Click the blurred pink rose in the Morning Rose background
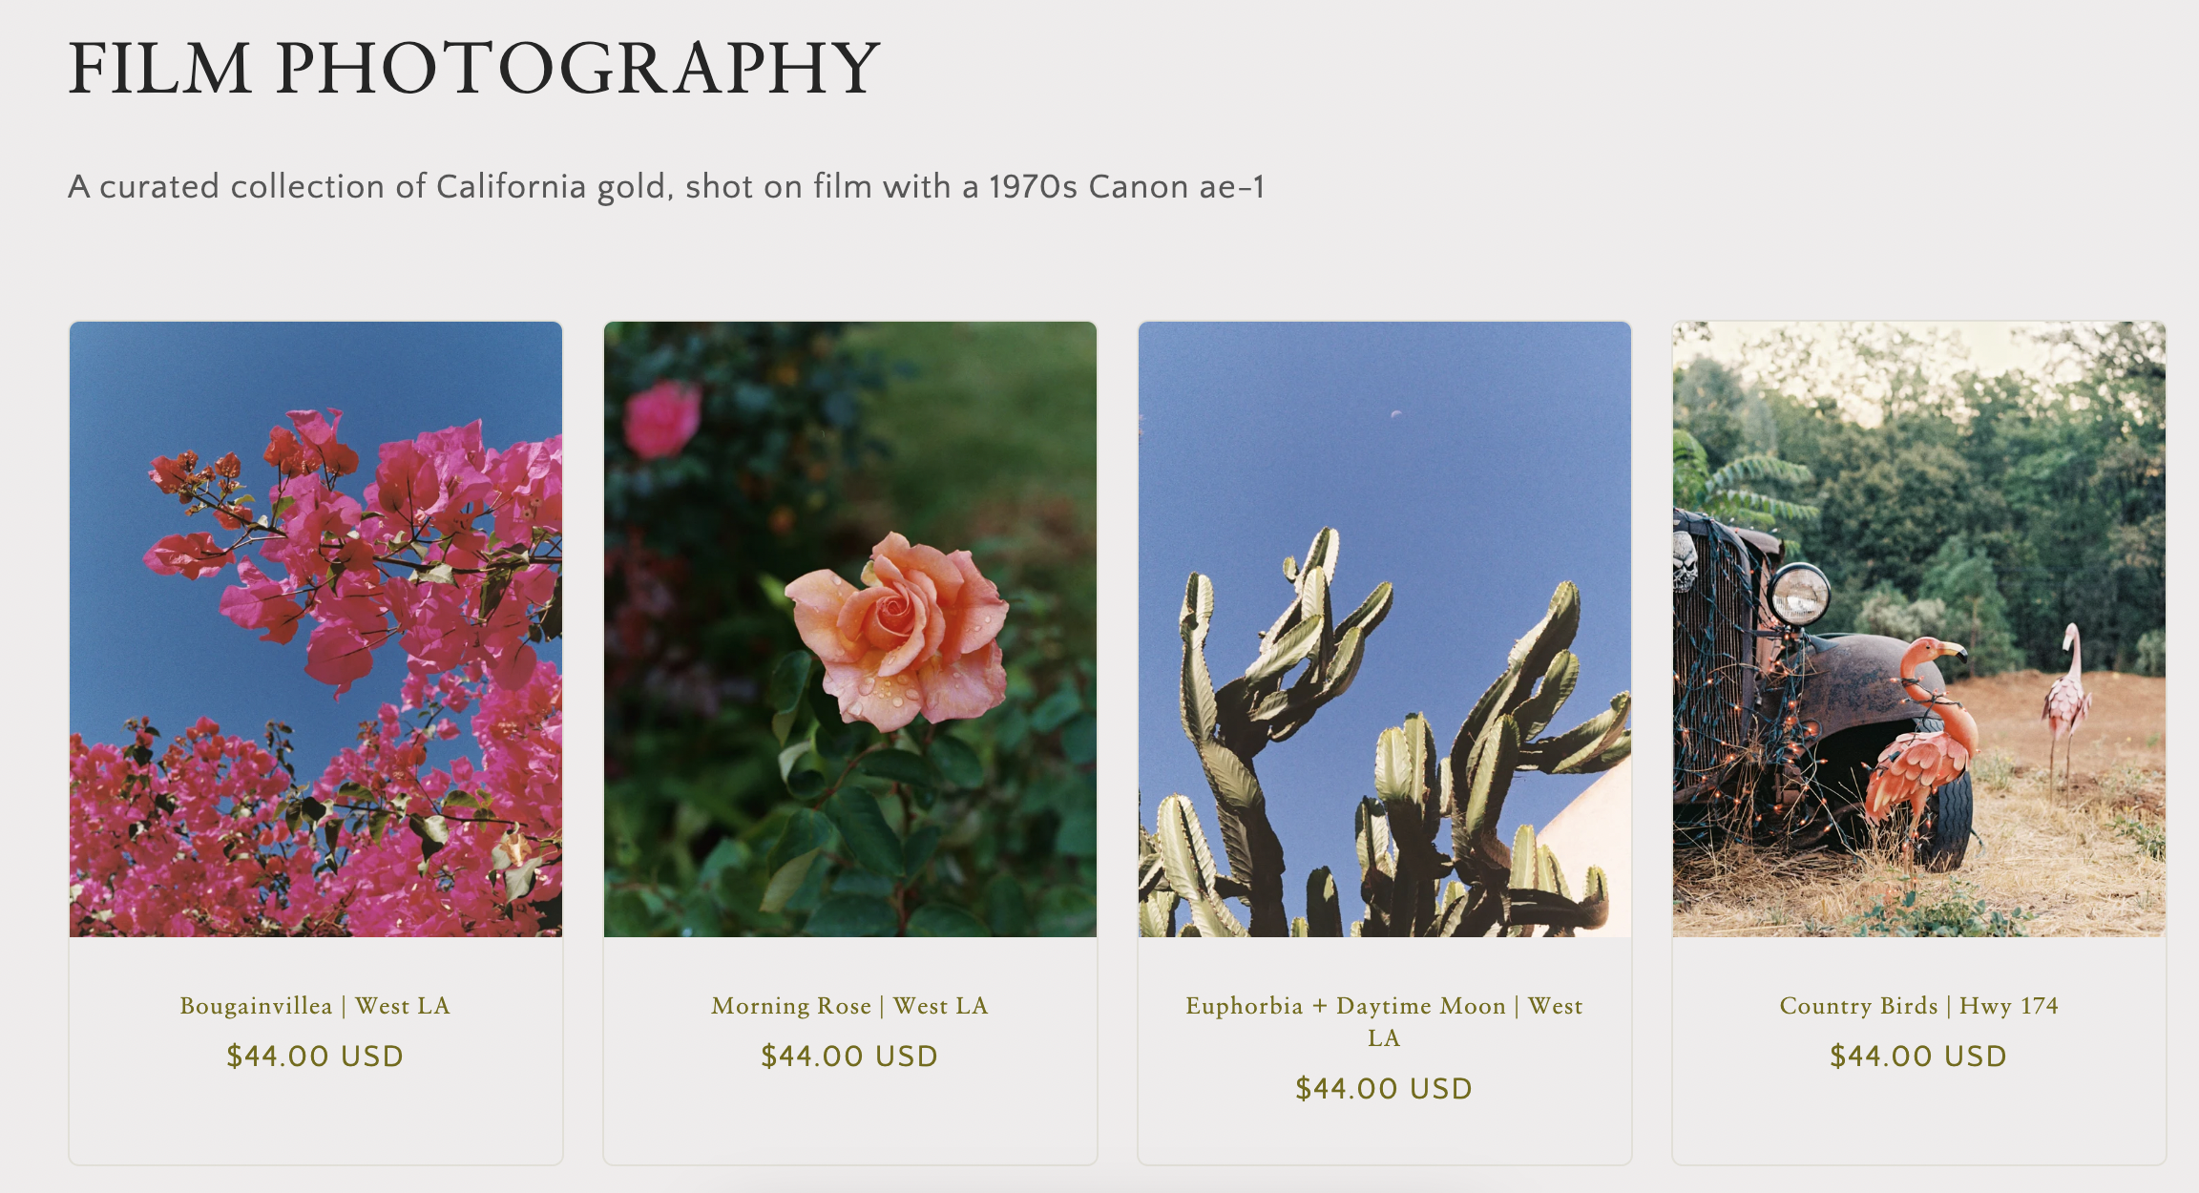The image size is (2199, 1193). pyautogui.click(x=662, y=419)
